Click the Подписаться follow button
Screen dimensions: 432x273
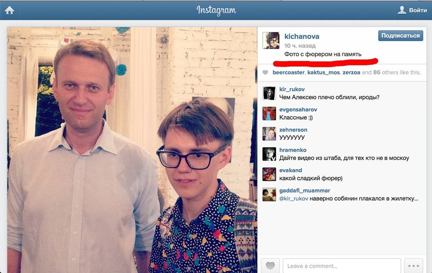[400, 36]
